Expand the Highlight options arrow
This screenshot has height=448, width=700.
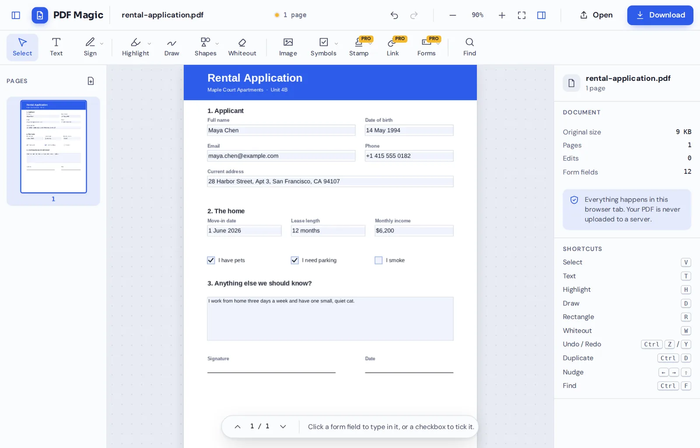(149, 43)
